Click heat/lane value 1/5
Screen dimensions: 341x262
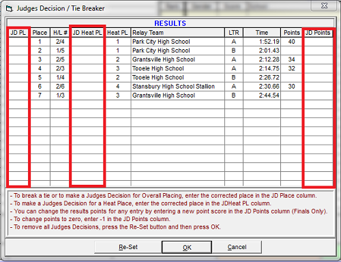60,50
